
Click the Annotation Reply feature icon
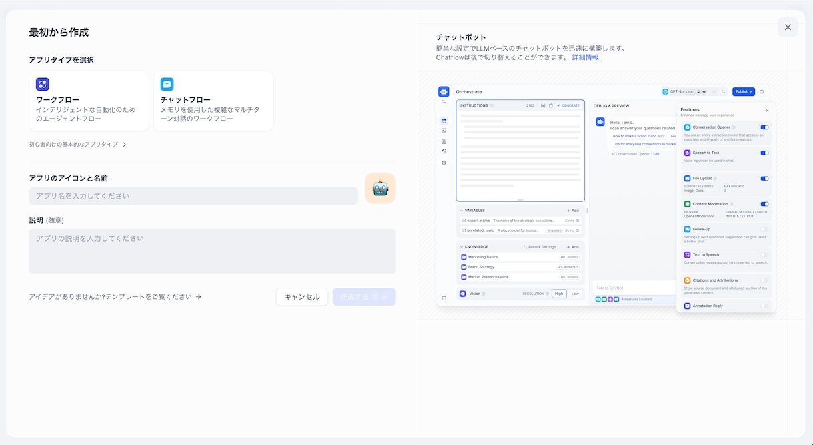pos(687,306)
